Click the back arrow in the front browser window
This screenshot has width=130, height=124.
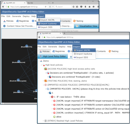coord(39,37)
